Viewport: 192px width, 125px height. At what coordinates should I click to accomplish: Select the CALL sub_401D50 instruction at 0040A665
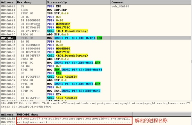(62, 98)
